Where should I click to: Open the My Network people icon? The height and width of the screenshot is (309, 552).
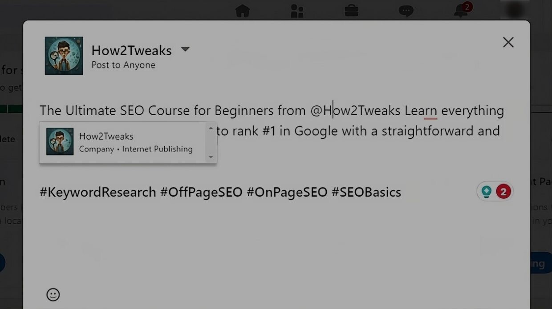(x=297, y=11)
